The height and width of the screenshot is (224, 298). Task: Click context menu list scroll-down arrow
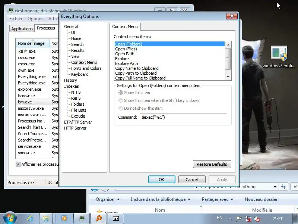pos(228,77)
